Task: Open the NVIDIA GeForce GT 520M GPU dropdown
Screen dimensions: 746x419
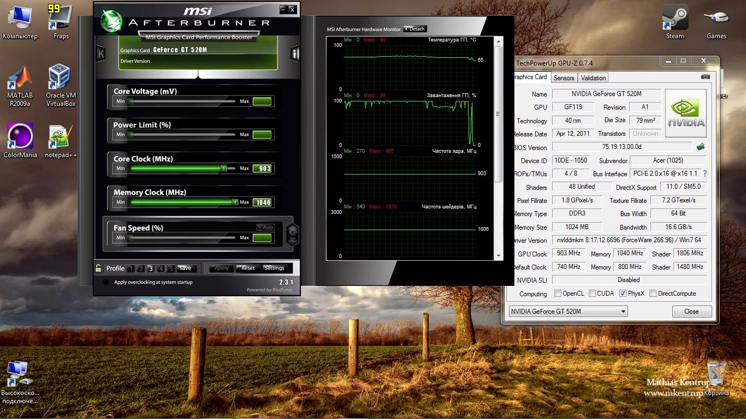Action: 568,312
